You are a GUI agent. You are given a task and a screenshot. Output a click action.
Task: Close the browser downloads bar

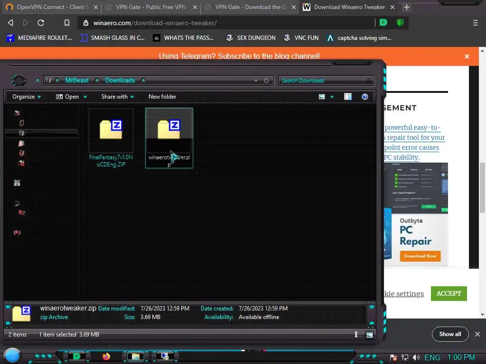(x=477, y=334)
